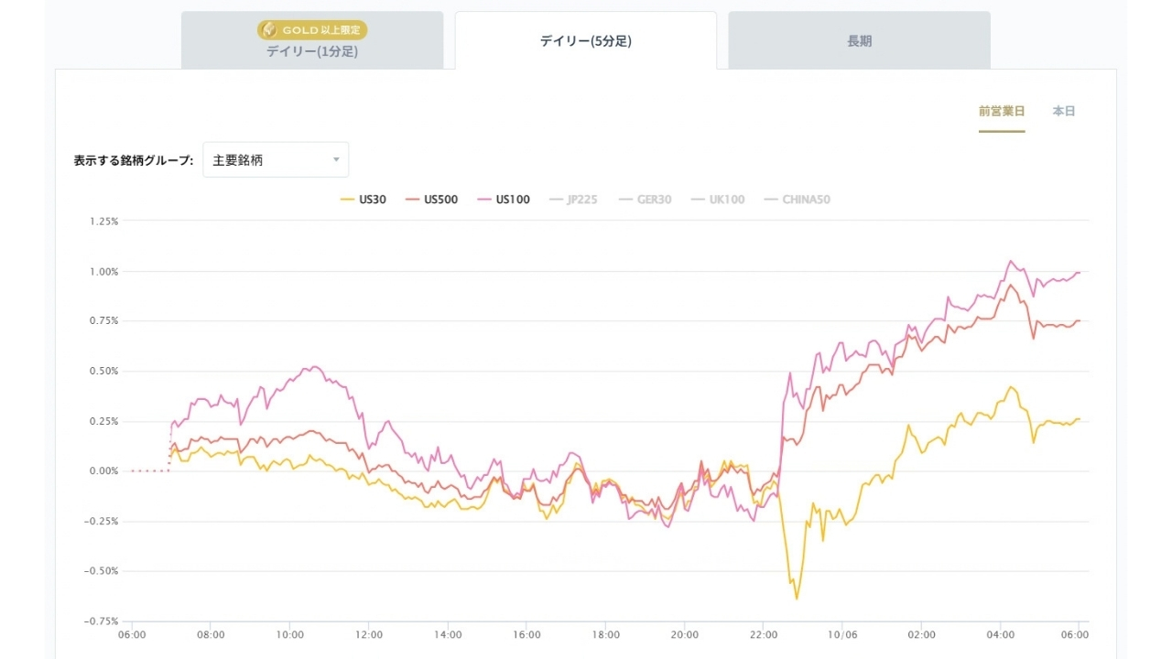Click the -0.50% y-axis label
Screen dimensions: 1172x659
(102, 571)
